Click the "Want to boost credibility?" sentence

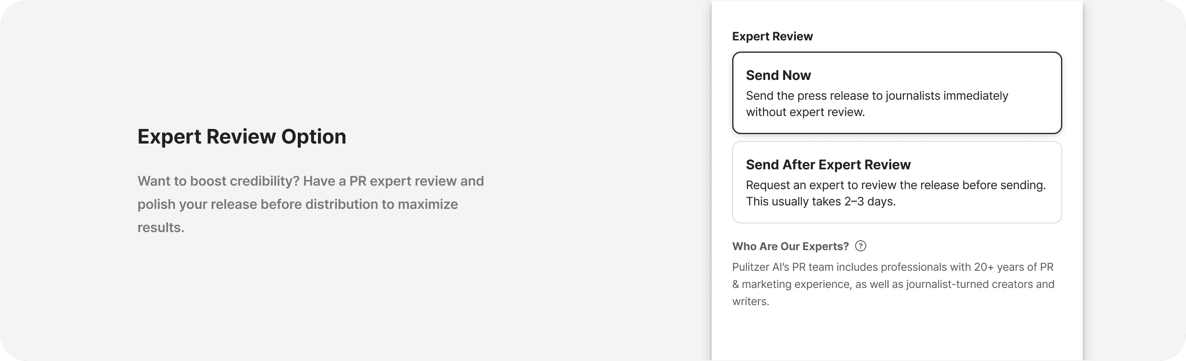(219, 181)
